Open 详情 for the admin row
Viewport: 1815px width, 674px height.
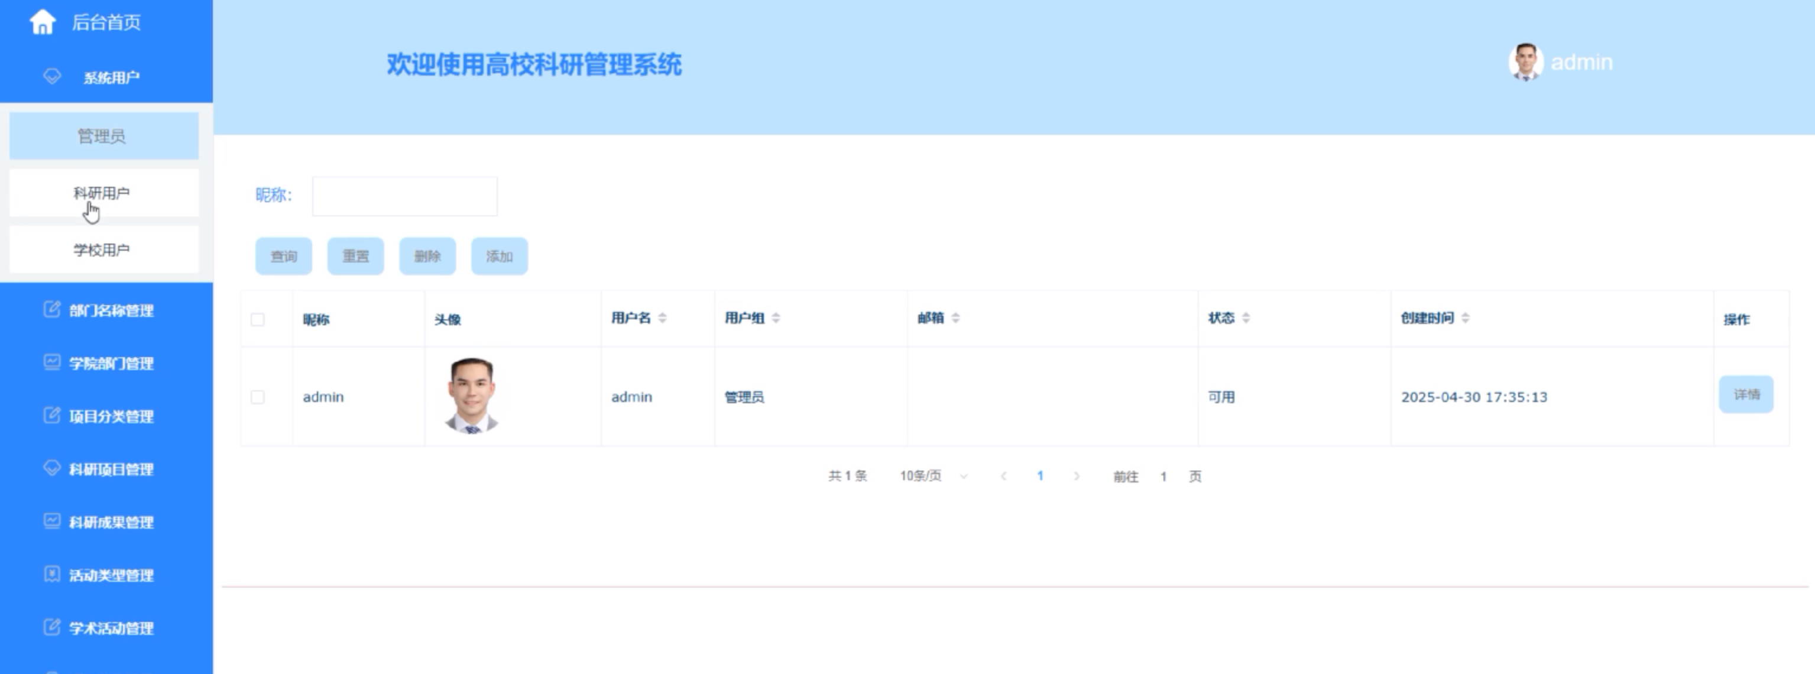click(1746, 394)
